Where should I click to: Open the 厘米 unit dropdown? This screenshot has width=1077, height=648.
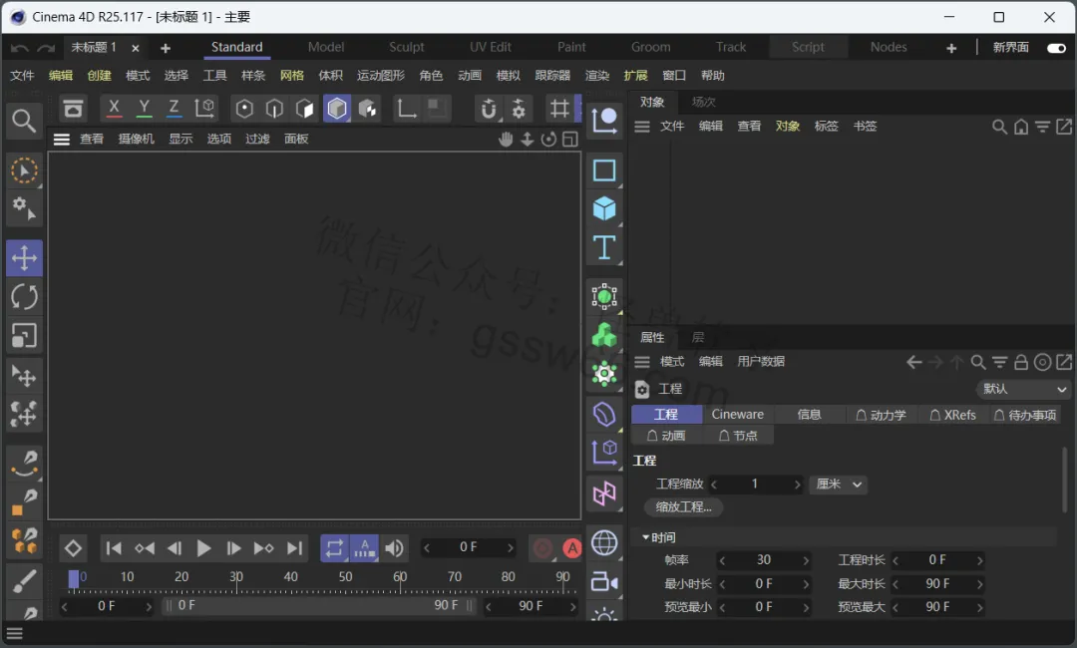click(838, 484)
